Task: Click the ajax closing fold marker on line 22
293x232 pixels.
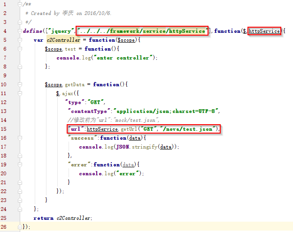Action: (20, 191)
